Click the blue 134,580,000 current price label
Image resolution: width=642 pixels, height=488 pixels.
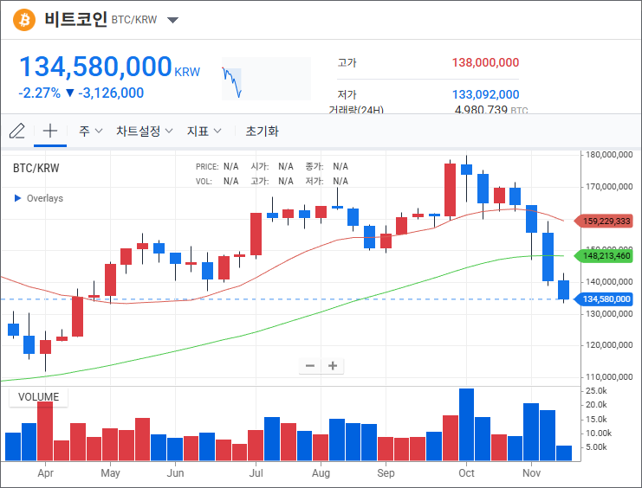click(603, 299)
